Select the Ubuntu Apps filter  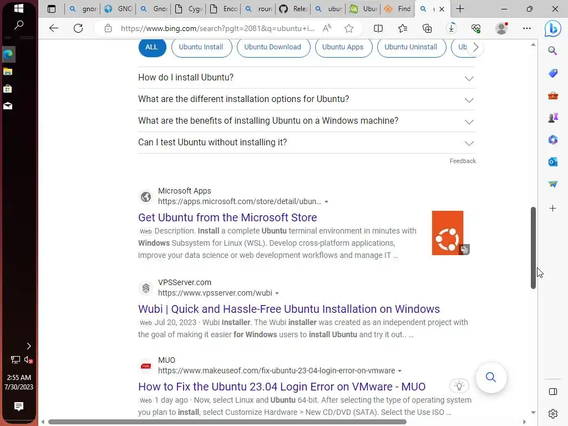click(343, 47)
